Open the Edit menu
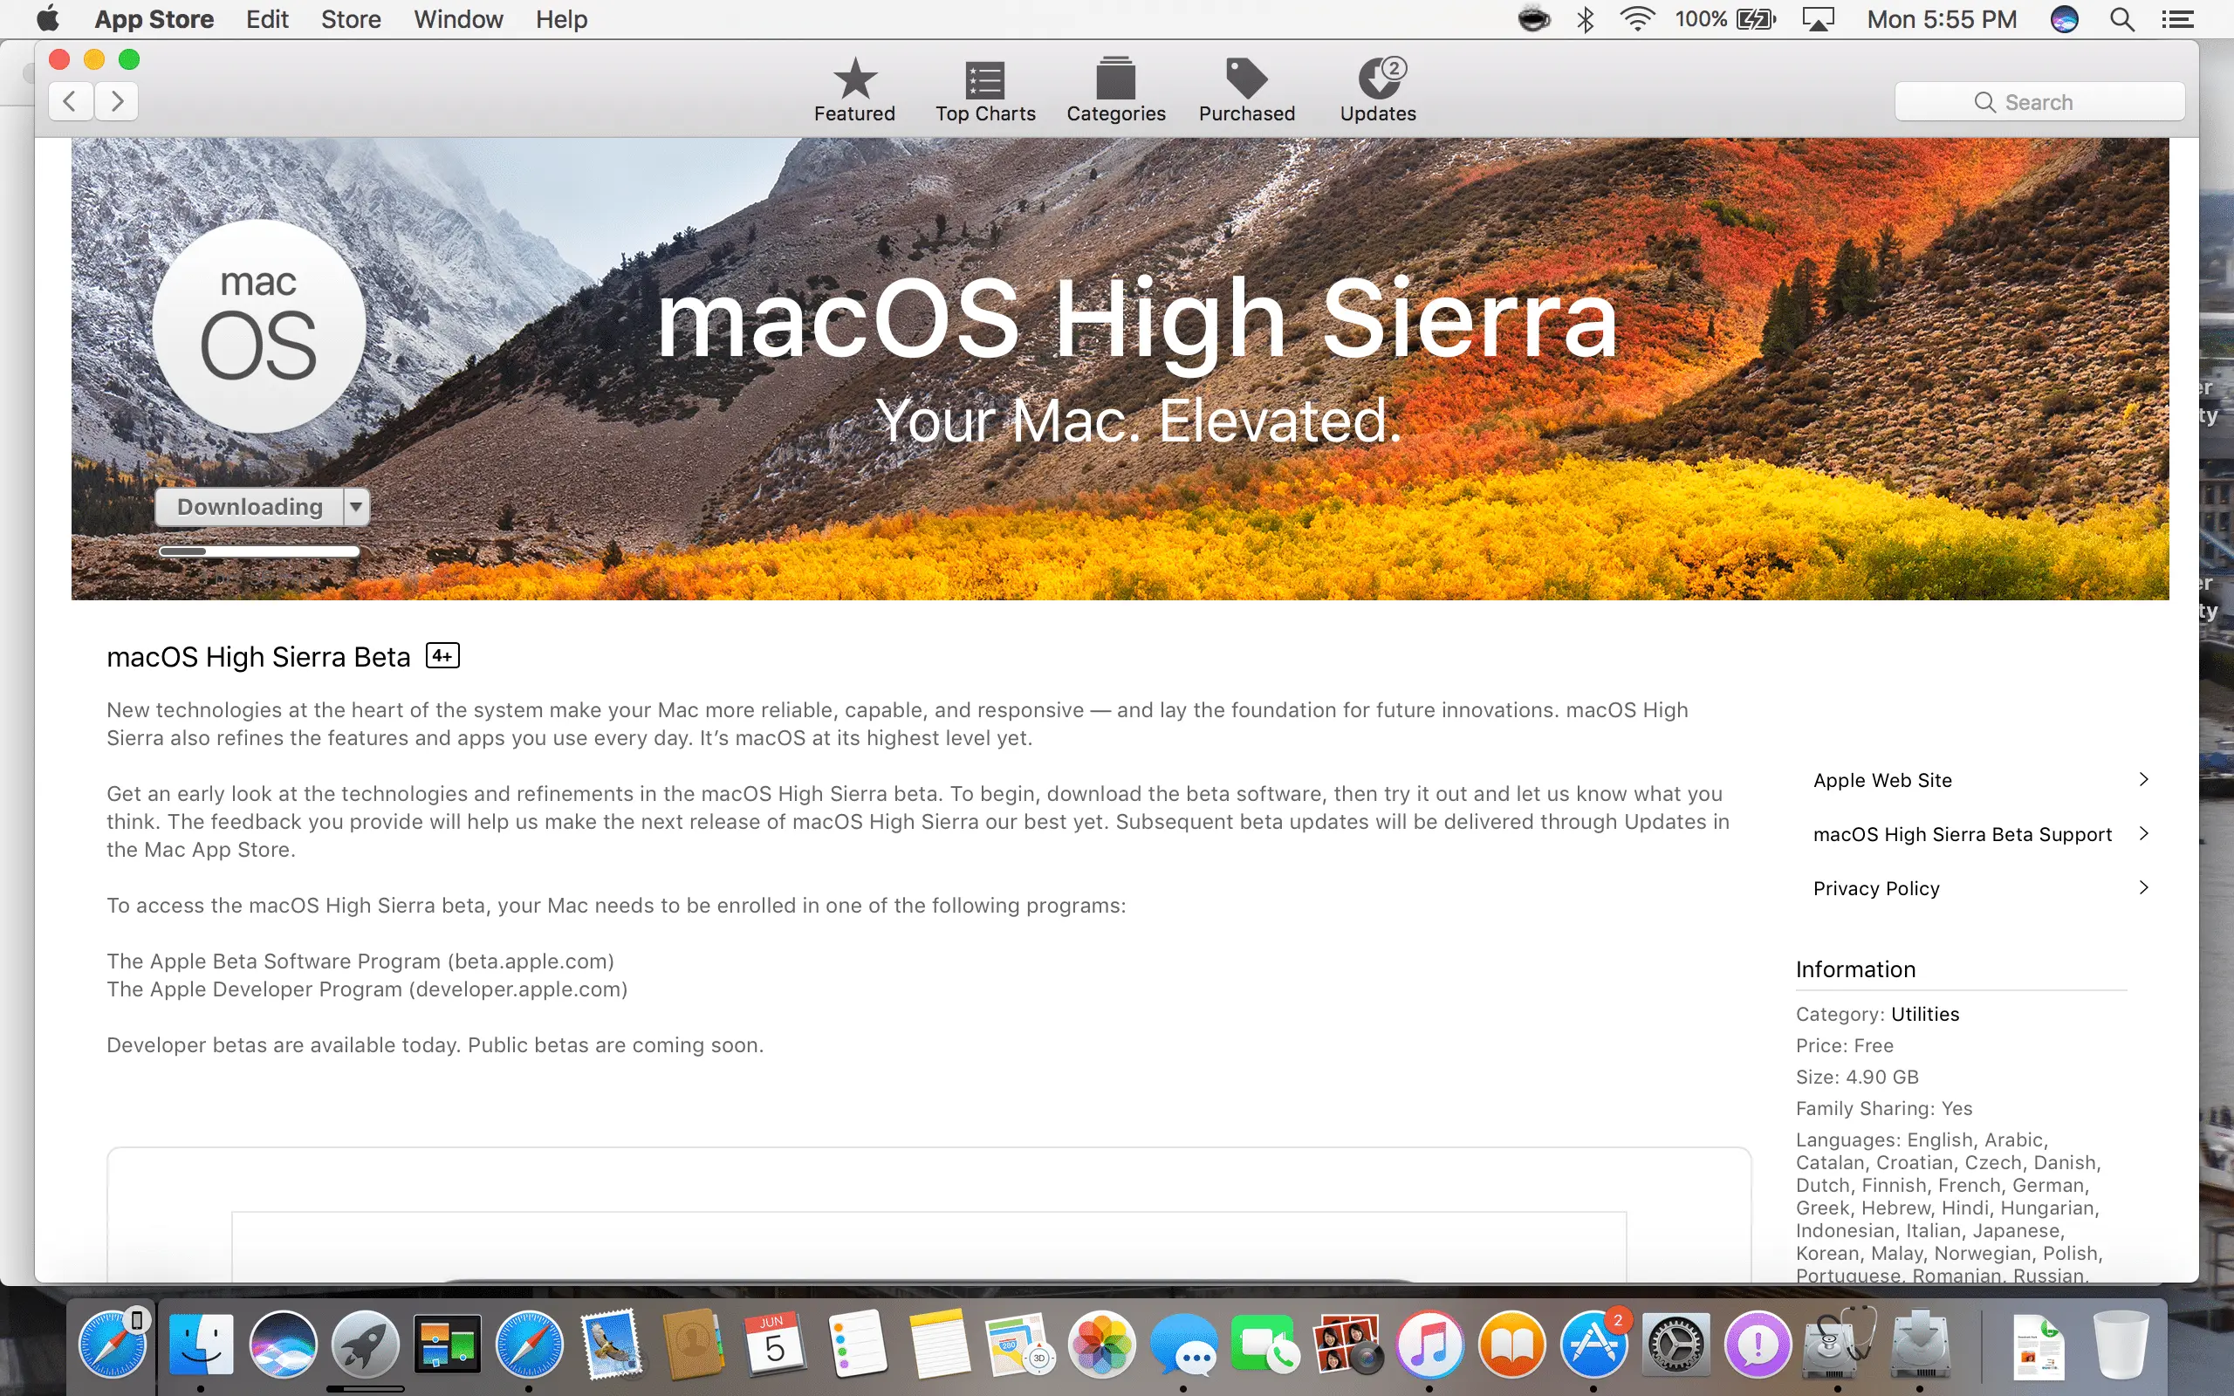2234x1396 pixels. click(x=267, y=18)
